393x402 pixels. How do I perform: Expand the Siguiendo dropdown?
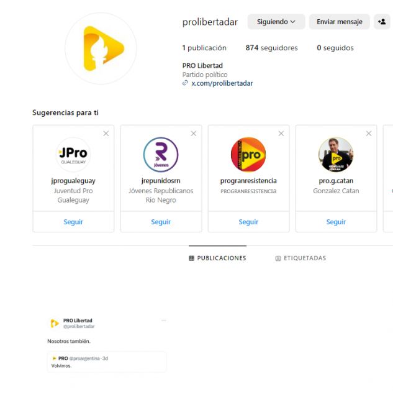pos(276,22)
